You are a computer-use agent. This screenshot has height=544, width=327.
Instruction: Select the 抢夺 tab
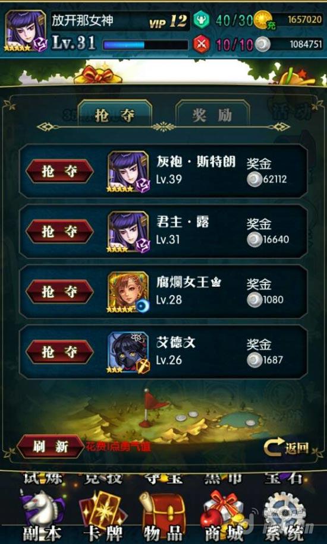115,115
